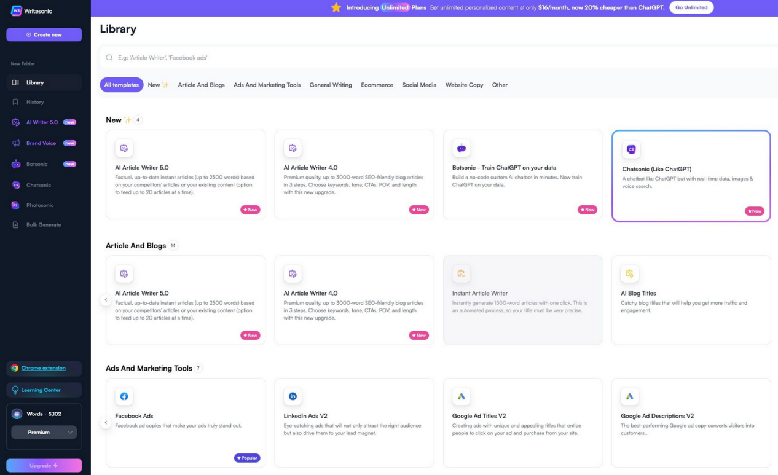778x475 pixels.
Task: Select the All templates tab
Action: click(x=122, y=85)
